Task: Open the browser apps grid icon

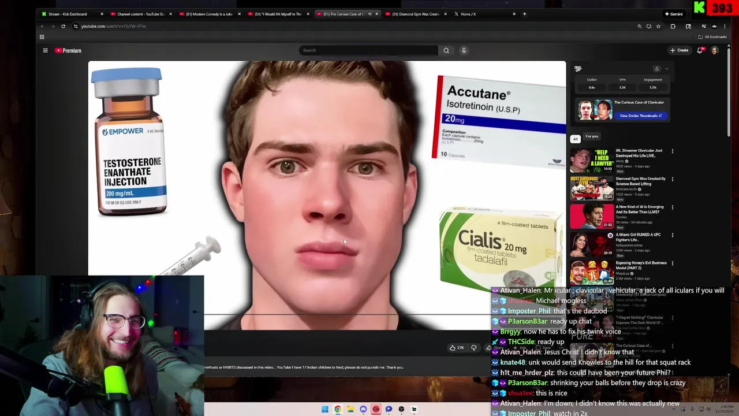Action: [42, 37]
